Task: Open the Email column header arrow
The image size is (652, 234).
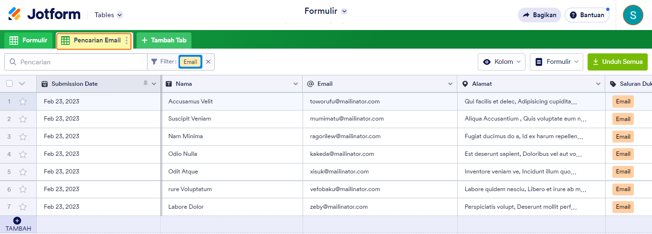Action: click(x=450, y=84)
